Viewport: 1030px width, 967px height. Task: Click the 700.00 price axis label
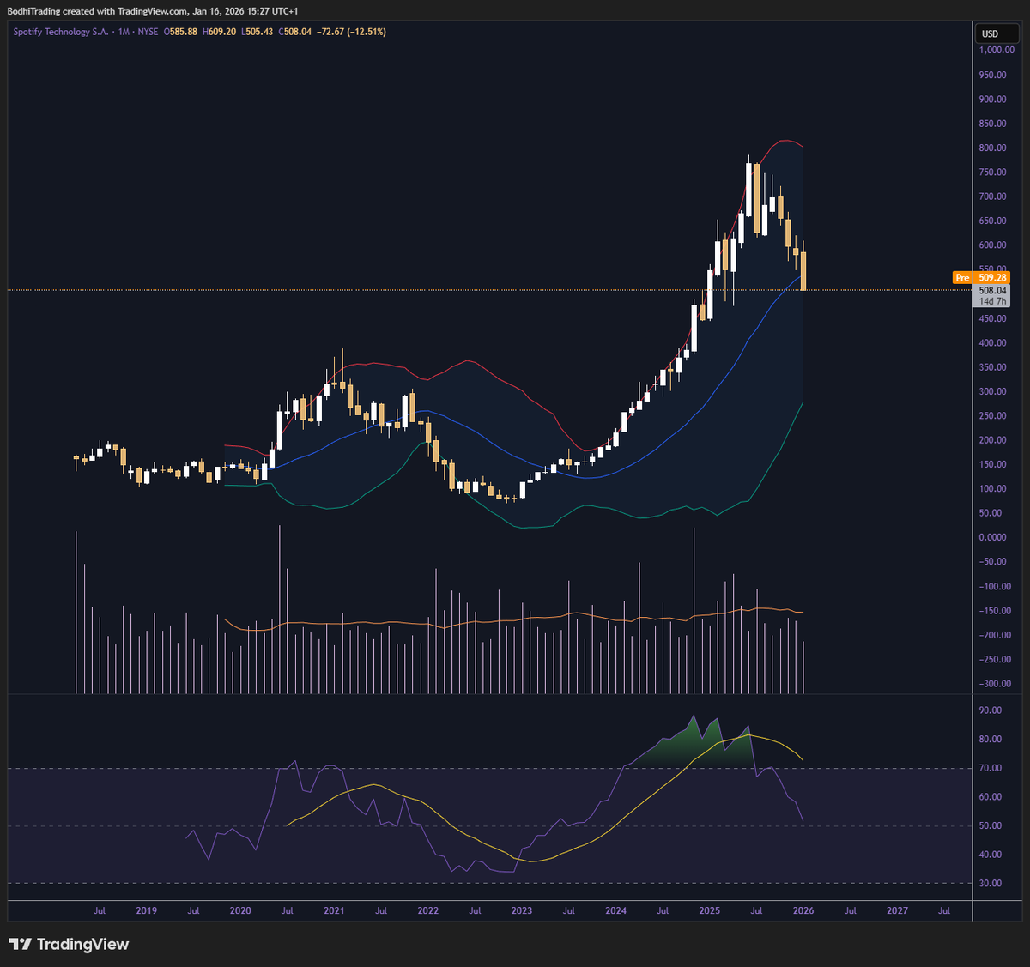click(993, 196)
